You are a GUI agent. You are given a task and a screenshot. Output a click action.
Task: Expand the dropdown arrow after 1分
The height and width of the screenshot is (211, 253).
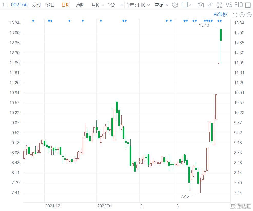click(122, 5)
